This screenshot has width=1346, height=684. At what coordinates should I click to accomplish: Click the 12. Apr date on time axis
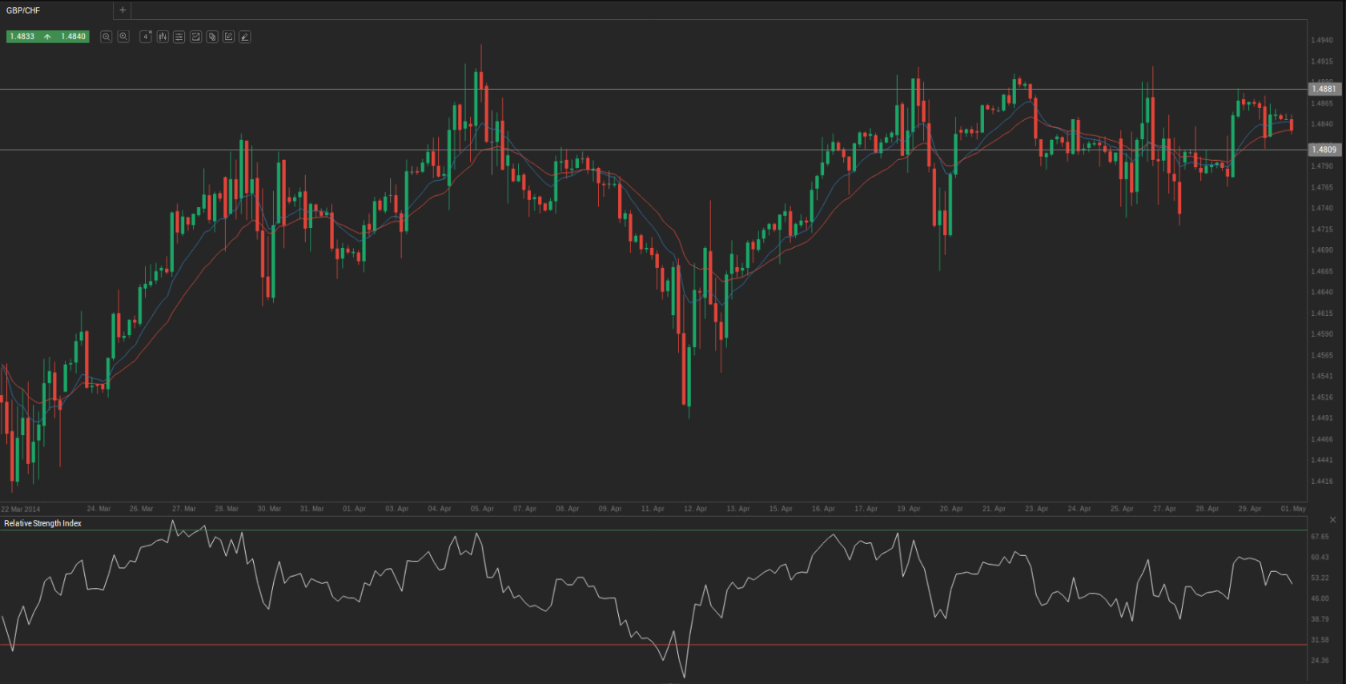(695, 509)
